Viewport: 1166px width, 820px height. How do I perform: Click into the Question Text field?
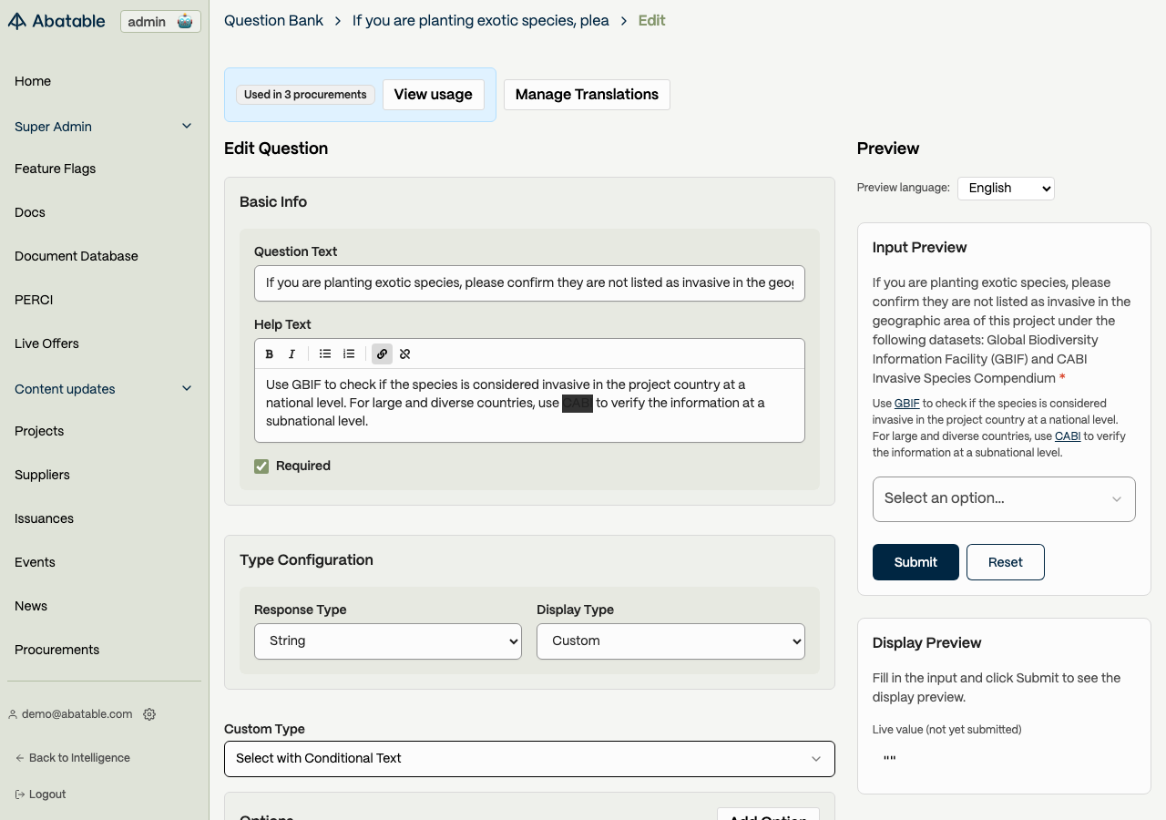coord(529,283)
